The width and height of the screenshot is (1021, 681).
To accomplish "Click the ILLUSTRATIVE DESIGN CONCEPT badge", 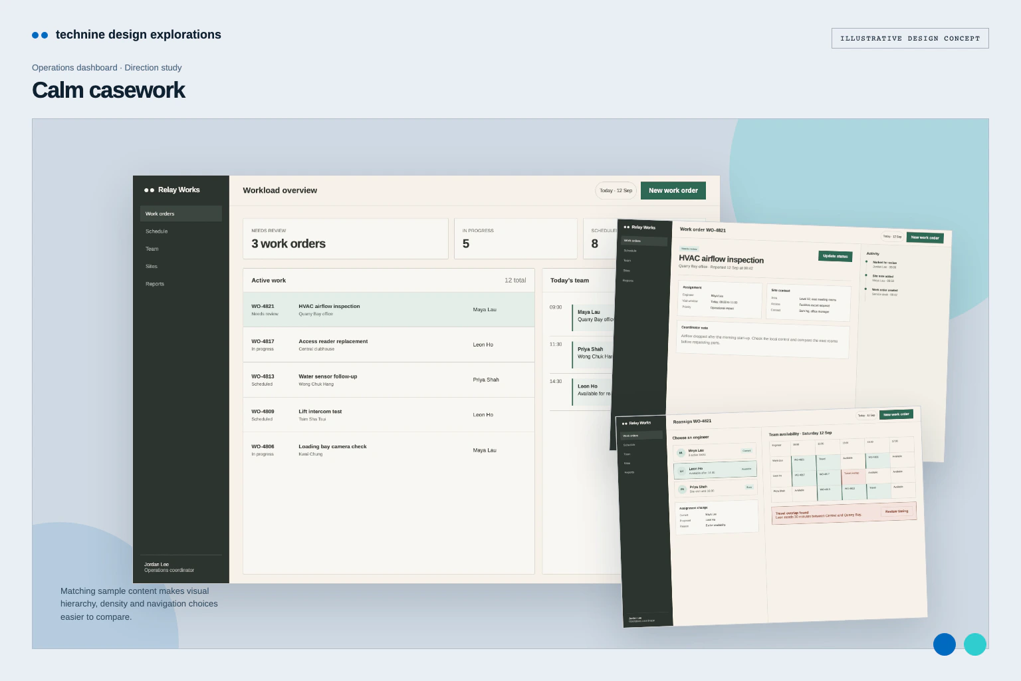I will [x=910, y=39].
